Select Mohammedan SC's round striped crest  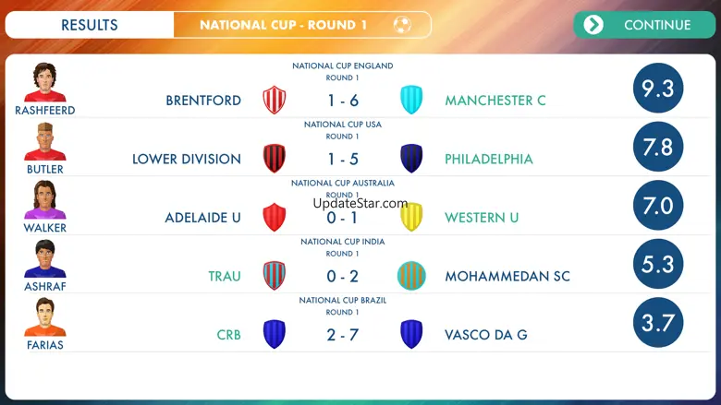pos(411,276)
